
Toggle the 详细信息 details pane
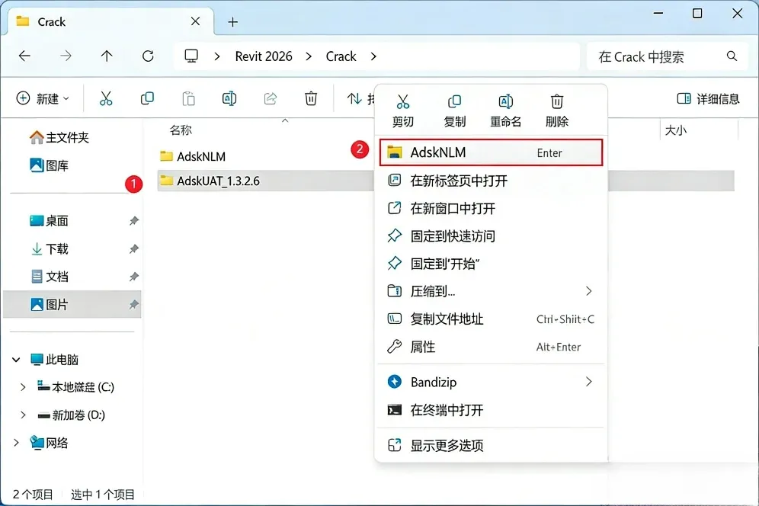pyautogui.click(x=708, y=99)
